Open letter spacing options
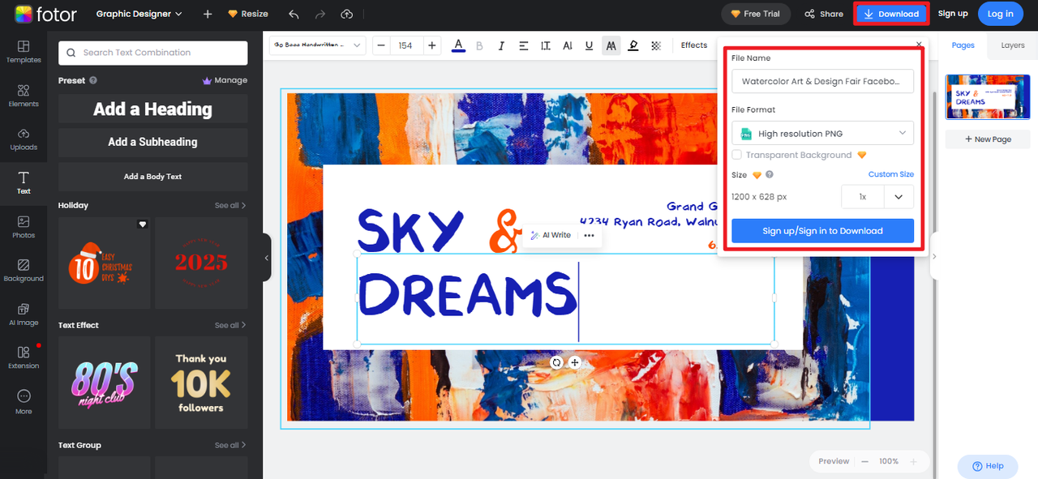 coord(568,45)
